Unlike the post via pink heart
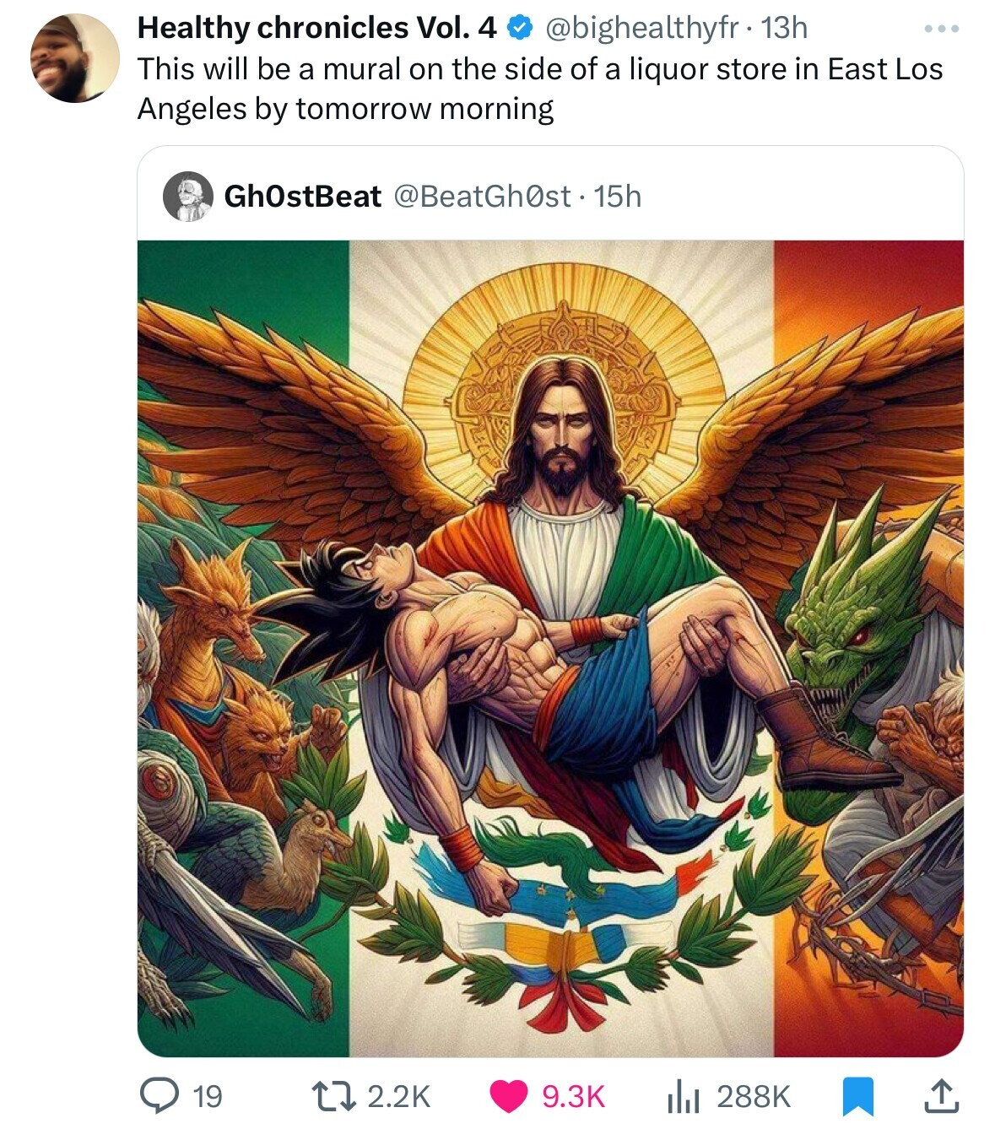This screenshot has width=995, height=1129. click(510, 1096)
